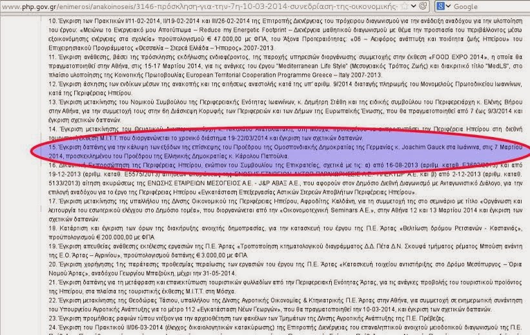Click agenda item 20 about Γεωργίου Μπαζούκη extension
Image resolution: width=530 pixels, height=335 pixels.
tap(285, 269)
